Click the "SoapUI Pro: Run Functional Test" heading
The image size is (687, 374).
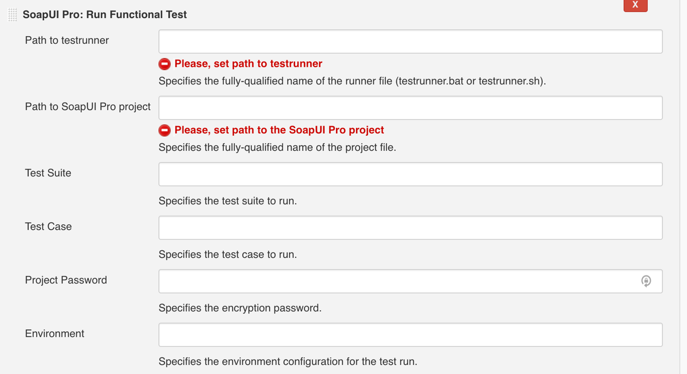105,15
